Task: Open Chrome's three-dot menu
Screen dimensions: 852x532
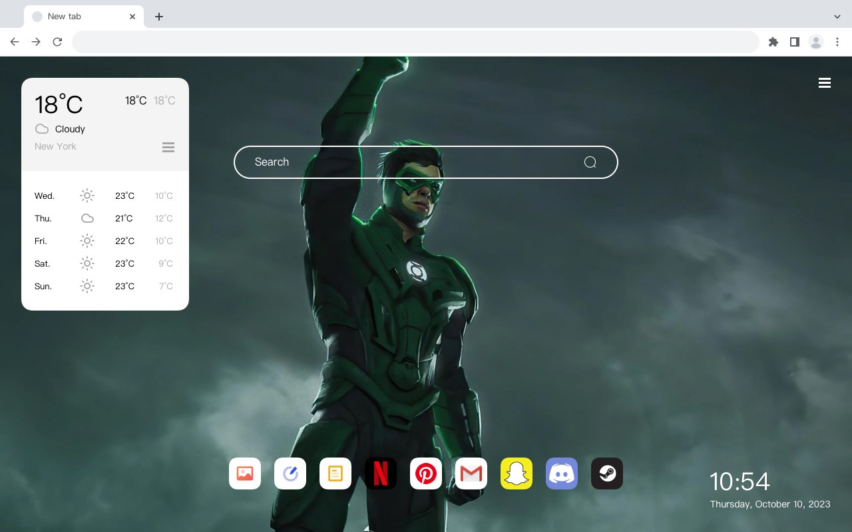Action: pyautogui.click(x=837, y=42)
